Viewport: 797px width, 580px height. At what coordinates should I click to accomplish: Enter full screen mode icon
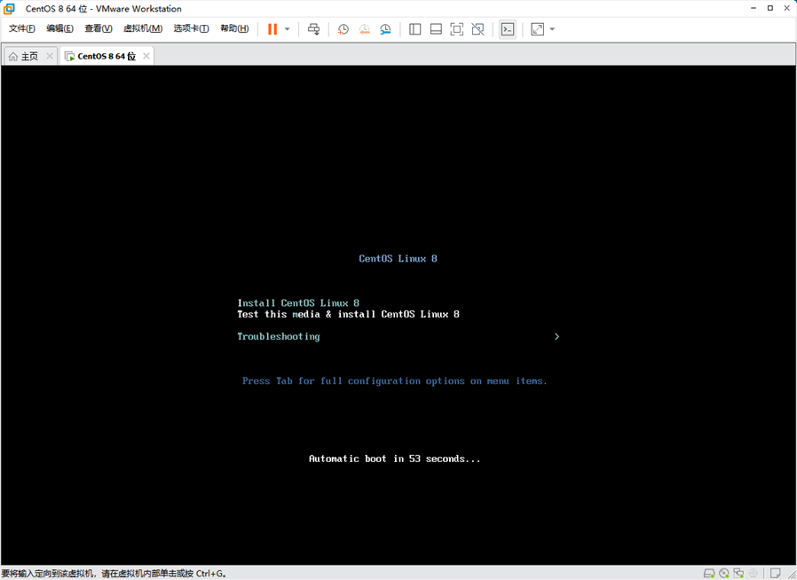click(x=456, y=29)
